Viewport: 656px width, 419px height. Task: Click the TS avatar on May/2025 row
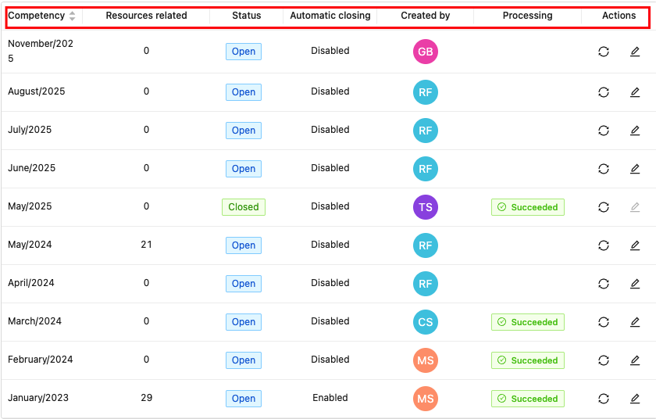click(426, 207)
